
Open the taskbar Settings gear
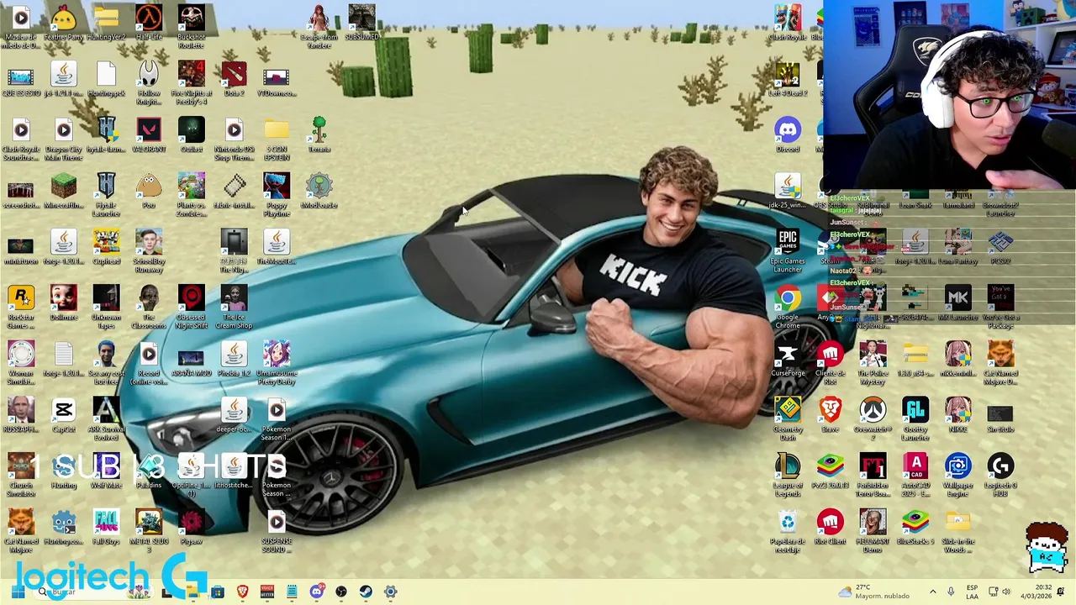click(390, 592)
